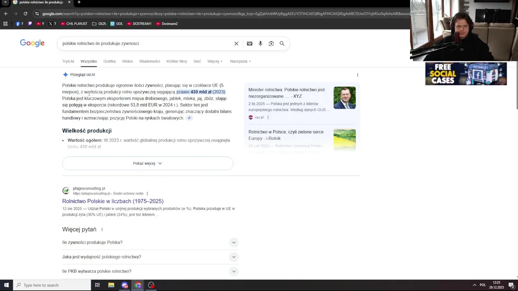Expand AI overview with Pokaż więcej

click(x=148, y=163)
